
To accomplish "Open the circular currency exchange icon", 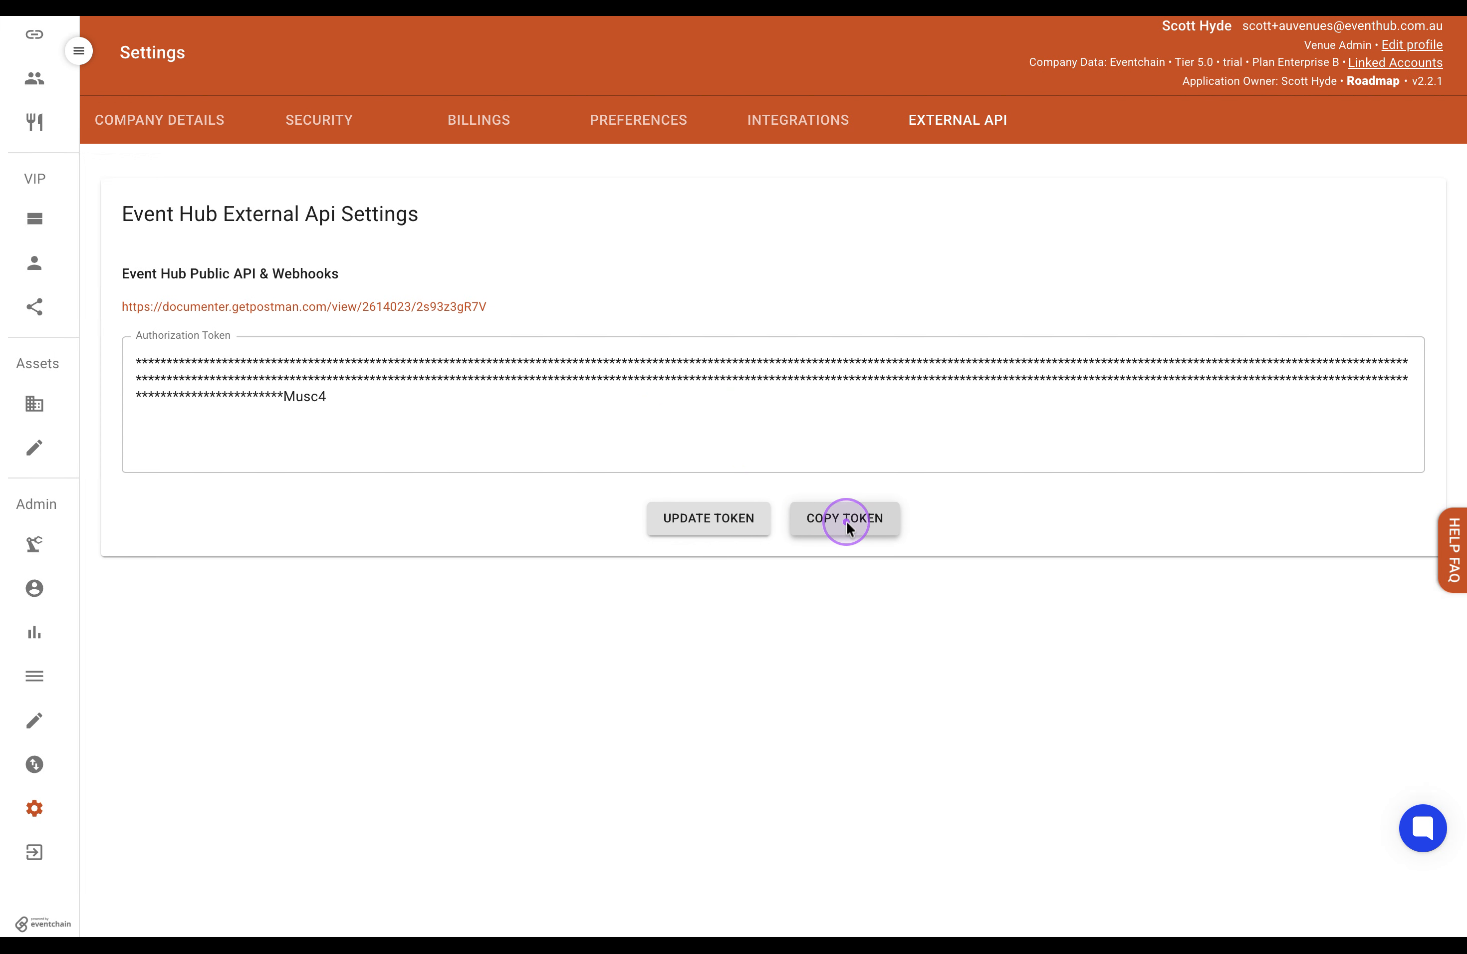I will coord(34,764).
